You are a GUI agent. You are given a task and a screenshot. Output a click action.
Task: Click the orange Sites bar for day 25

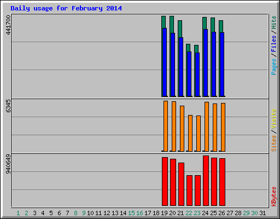[215, 128]
